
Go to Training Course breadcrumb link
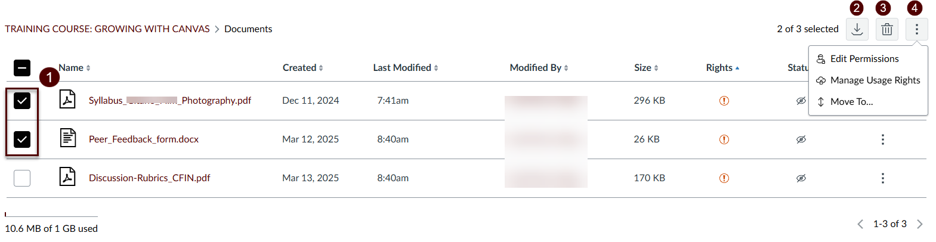[x=107, y=29]
